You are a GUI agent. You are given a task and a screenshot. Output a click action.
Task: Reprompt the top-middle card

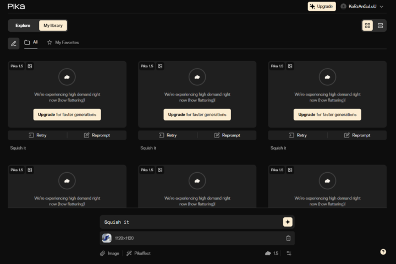tap(227, 135)
